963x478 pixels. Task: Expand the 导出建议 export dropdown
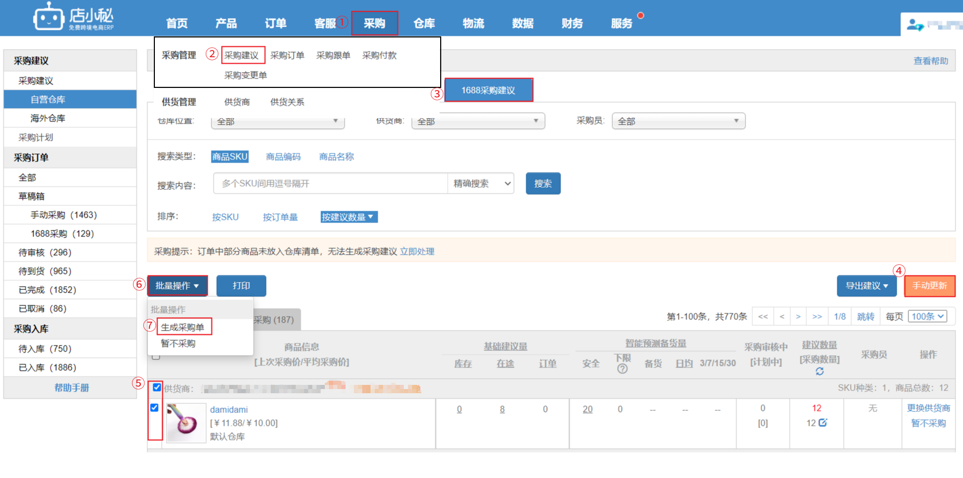pos(866,286)
